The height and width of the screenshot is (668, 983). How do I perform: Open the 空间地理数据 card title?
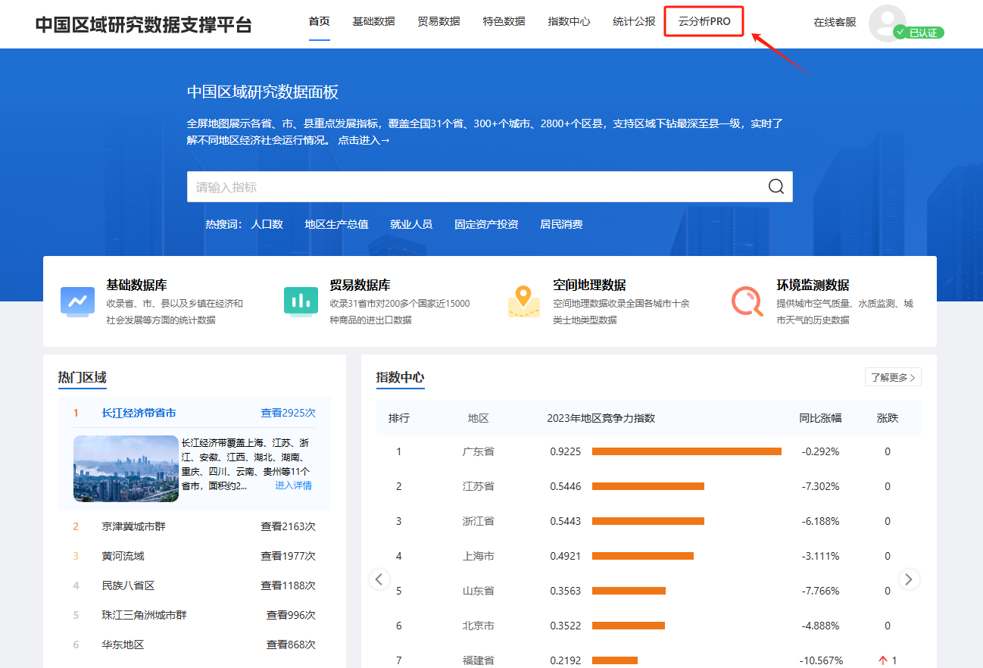point(589,286)
